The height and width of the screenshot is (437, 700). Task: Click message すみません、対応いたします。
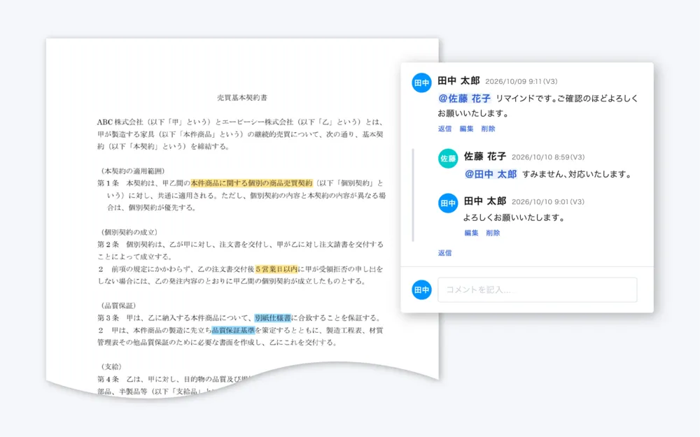(577, 174)
